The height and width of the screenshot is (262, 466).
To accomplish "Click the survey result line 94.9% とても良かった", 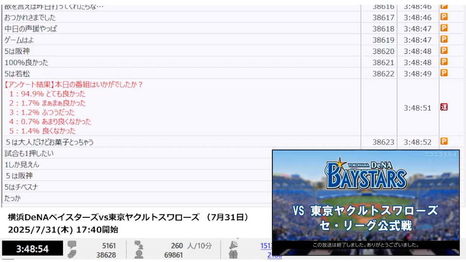I will point(47,94).
